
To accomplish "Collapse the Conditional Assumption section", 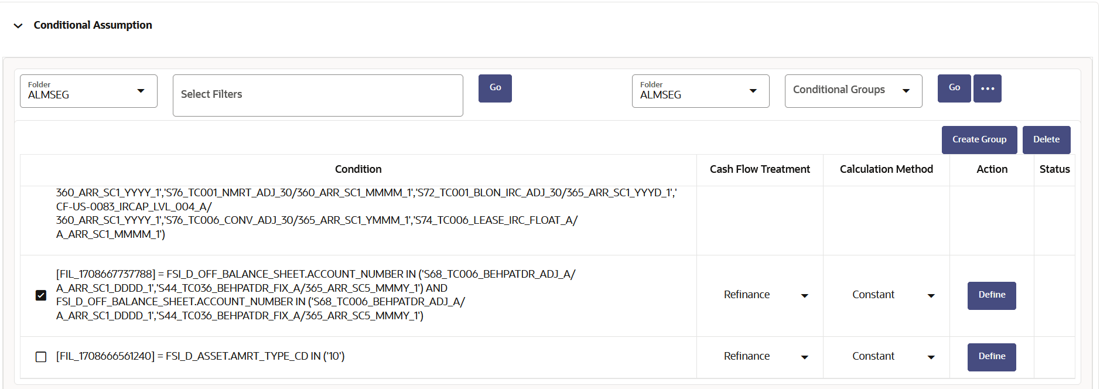I will [x=18, y=25].
